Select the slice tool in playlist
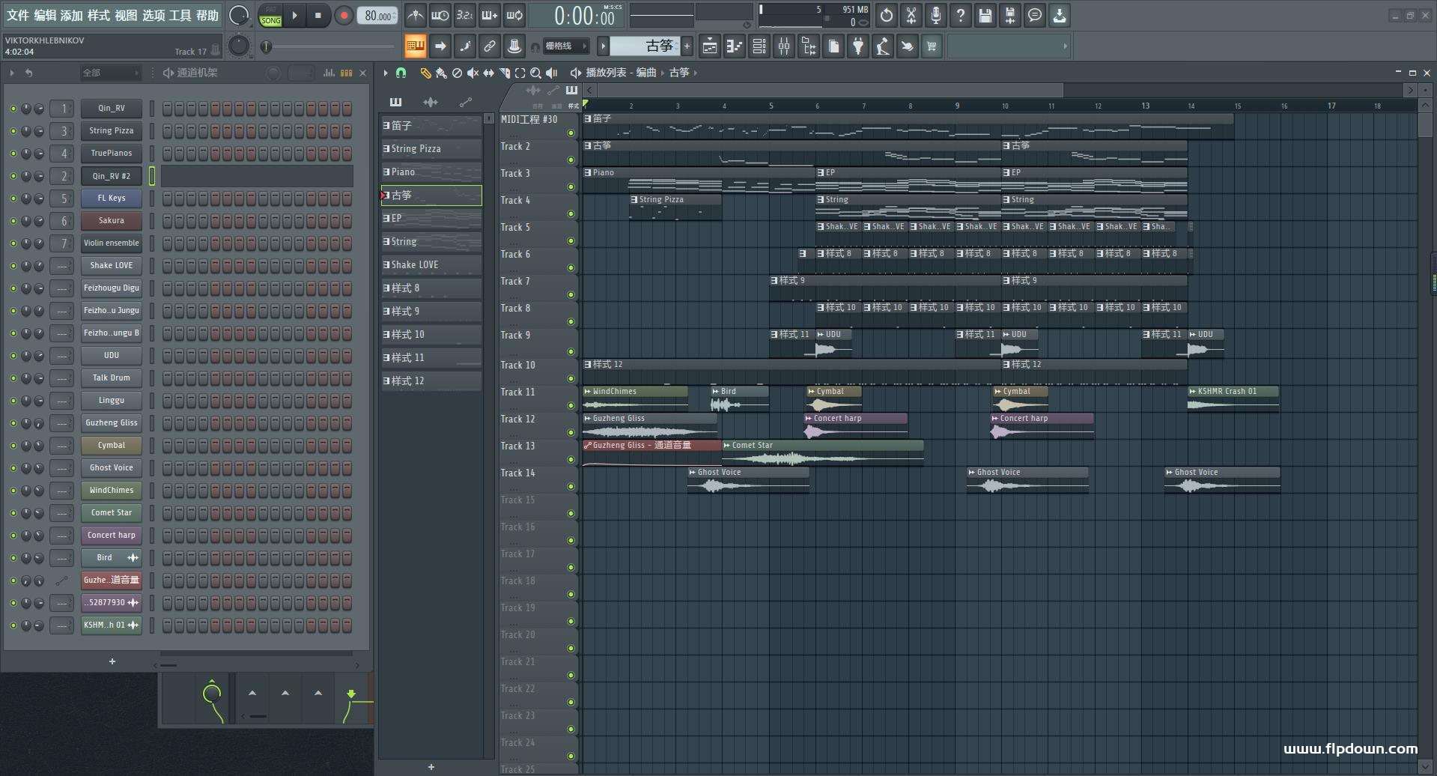1437x776 pixels. click(x=505, y=73)
